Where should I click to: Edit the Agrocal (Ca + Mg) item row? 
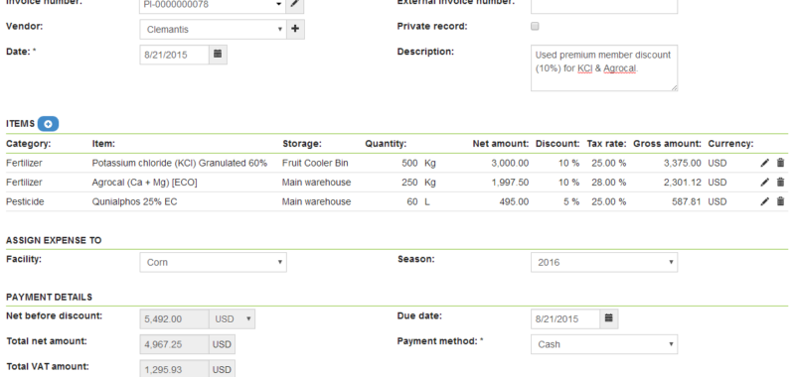(x=764, y=183)
